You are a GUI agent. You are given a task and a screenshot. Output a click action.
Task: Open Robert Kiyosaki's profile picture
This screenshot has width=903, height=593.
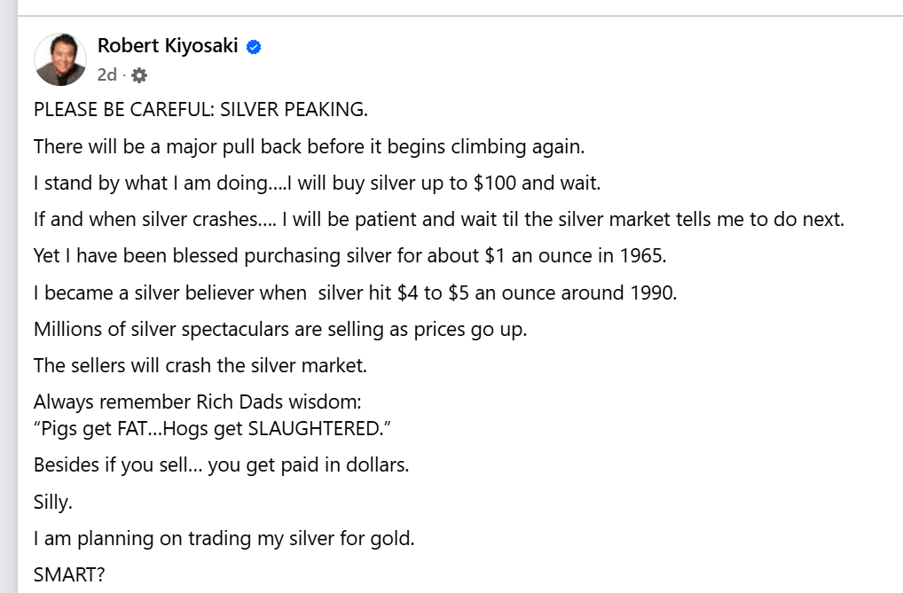pyautogui.click(x=60, y=59)
